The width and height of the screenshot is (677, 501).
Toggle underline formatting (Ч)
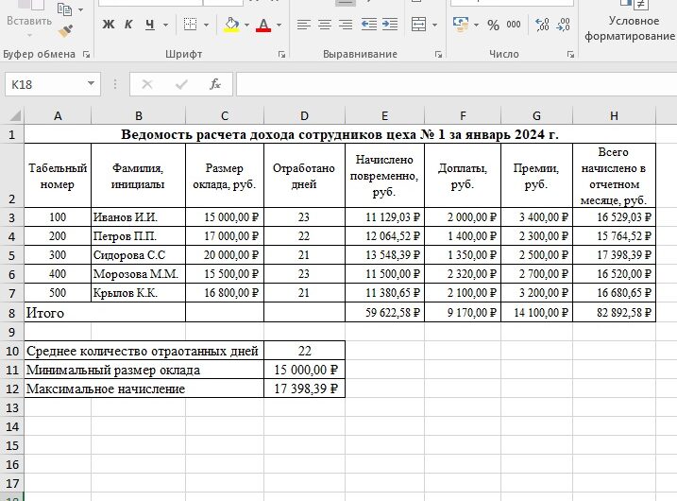(x=150, y=25)
